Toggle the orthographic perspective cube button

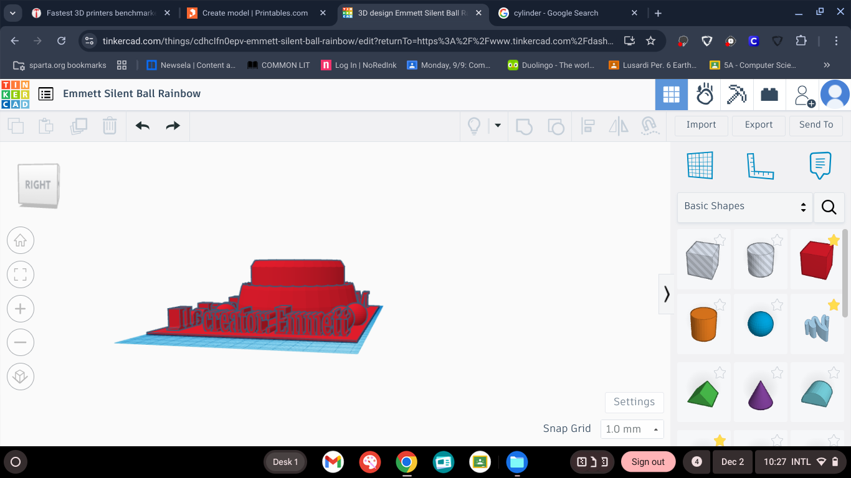pos(21,377)
